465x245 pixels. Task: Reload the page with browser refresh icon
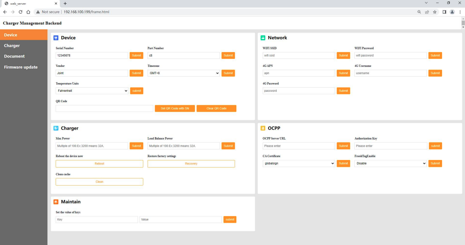coord(20,12)
